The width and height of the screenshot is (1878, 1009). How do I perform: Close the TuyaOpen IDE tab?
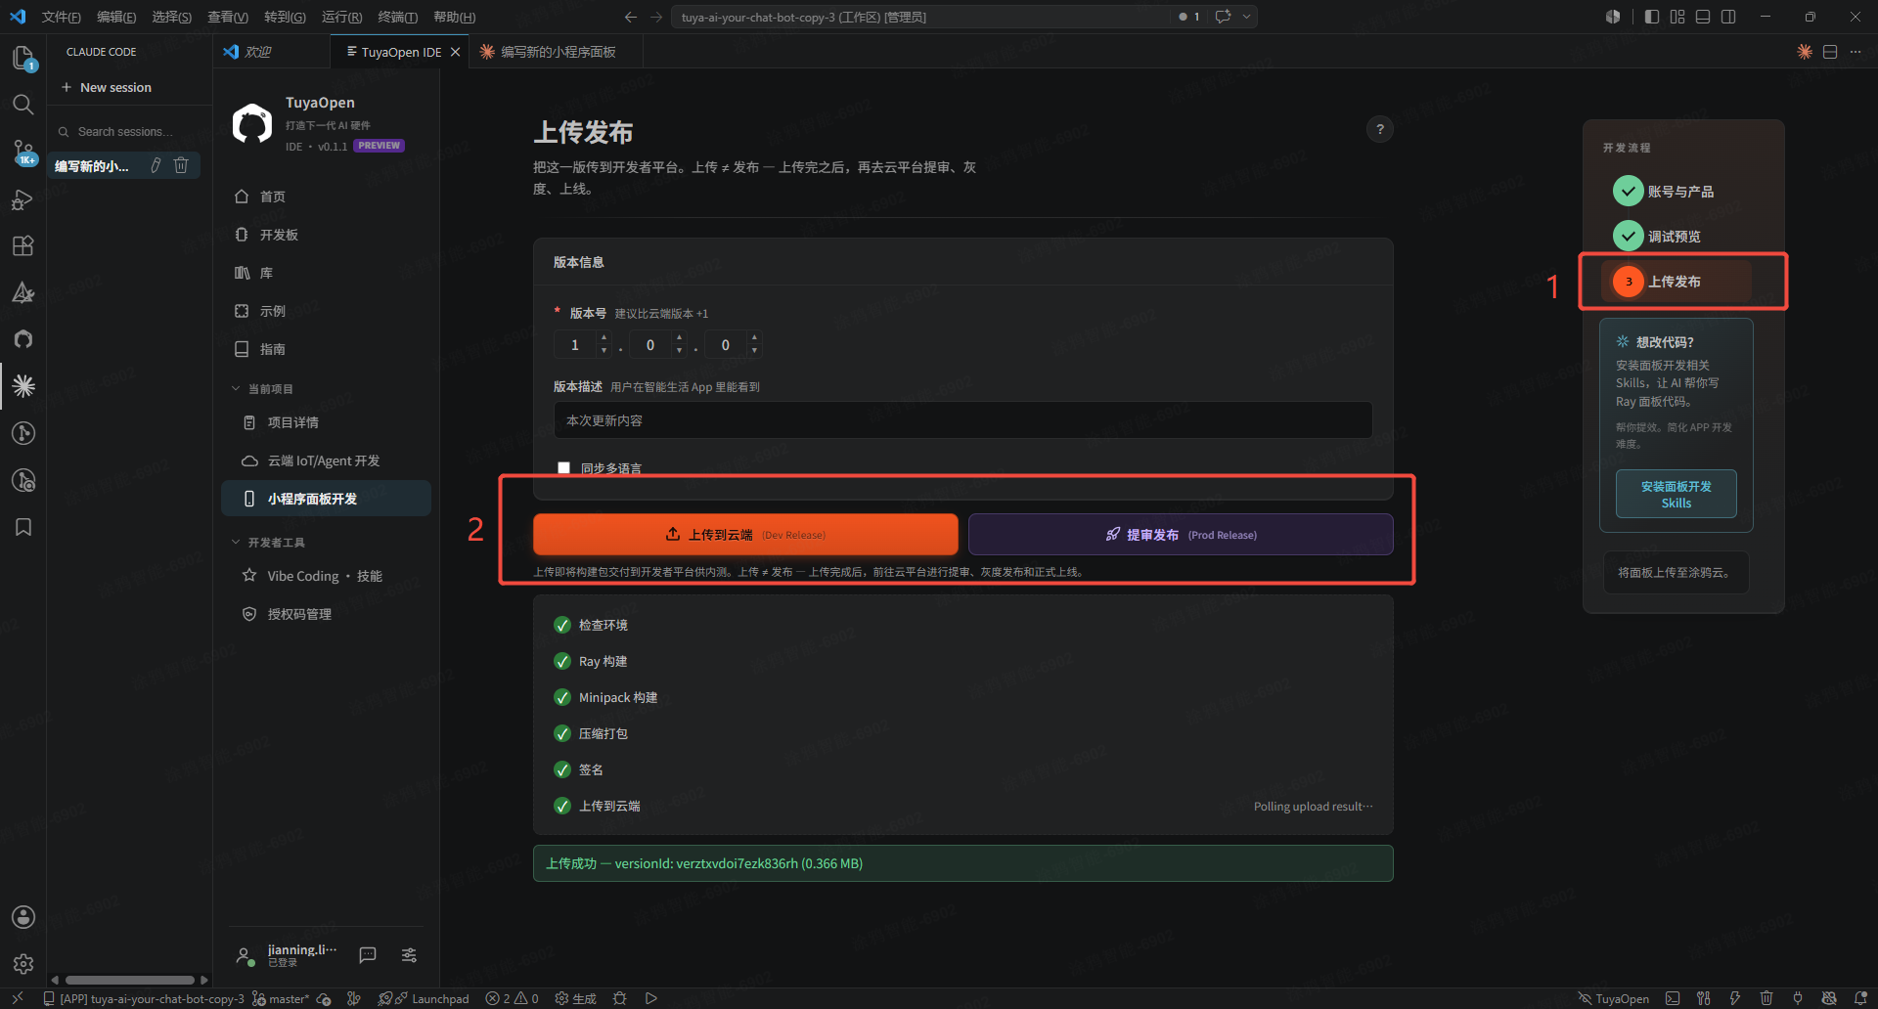(x=455, y=52)
